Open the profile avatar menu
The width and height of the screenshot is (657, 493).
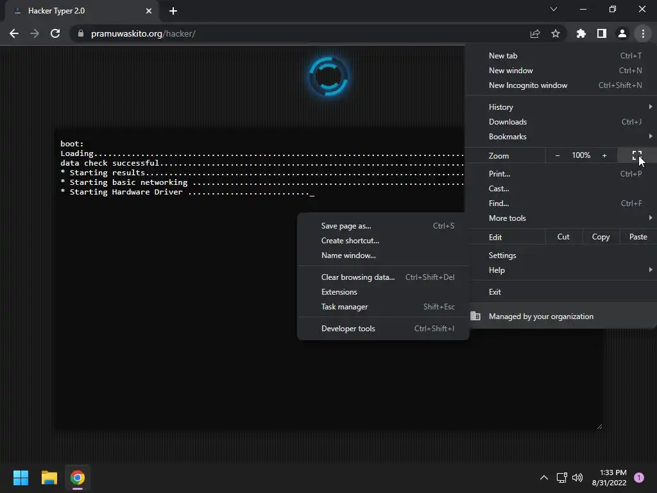coord(622,33)
